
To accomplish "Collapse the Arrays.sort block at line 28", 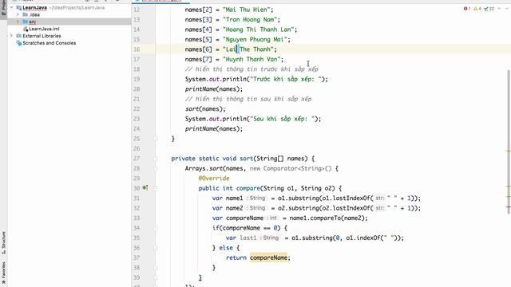I will click(x=156, y=168).
